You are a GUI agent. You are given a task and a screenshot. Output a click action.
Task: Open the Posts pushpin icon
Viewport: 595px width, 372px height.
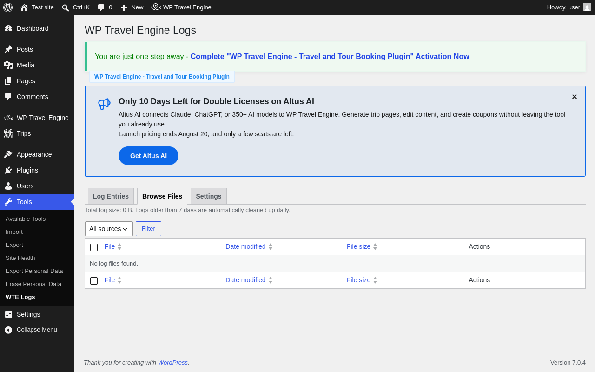[x=8, y=49]
